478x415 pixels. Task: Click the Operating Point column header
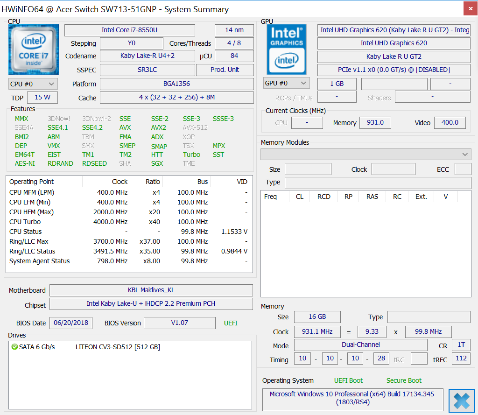(x=31, y=182)
